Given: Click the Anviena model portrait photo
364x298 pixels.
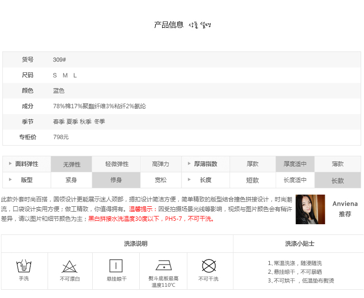Looking at the screenshot, I should [x=311, y=209].
